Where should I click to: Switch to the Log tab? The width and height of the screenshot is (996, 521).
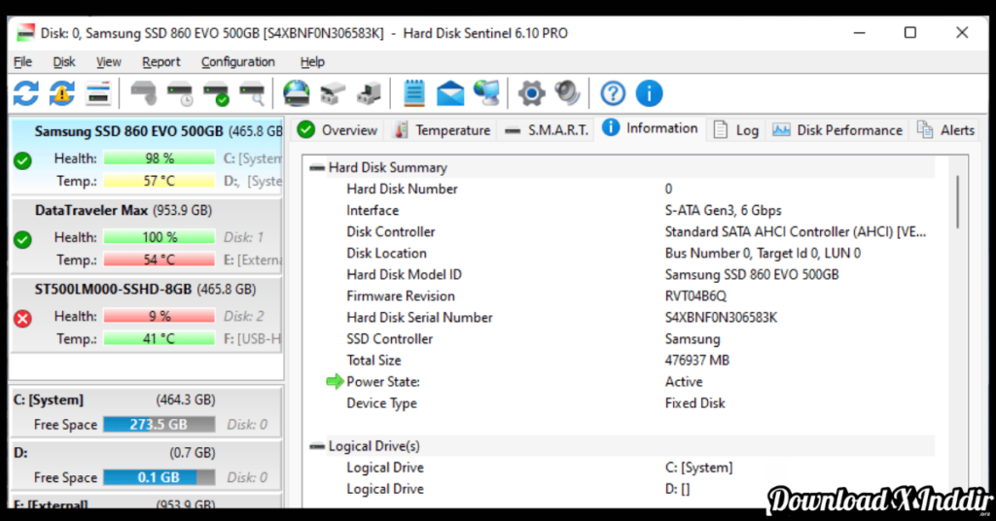[x=735, y=130]
